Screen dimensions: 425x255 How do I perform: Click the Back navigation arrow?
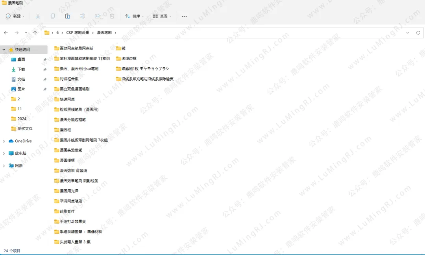pyautogui.click(x=6, y=33)
